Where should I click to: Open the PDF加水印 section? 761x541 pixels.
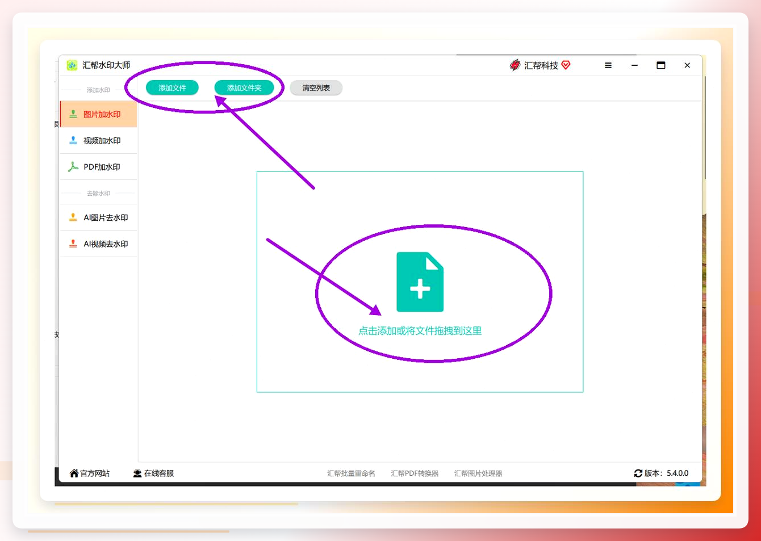pyautogui.click(x=98, y=167)
